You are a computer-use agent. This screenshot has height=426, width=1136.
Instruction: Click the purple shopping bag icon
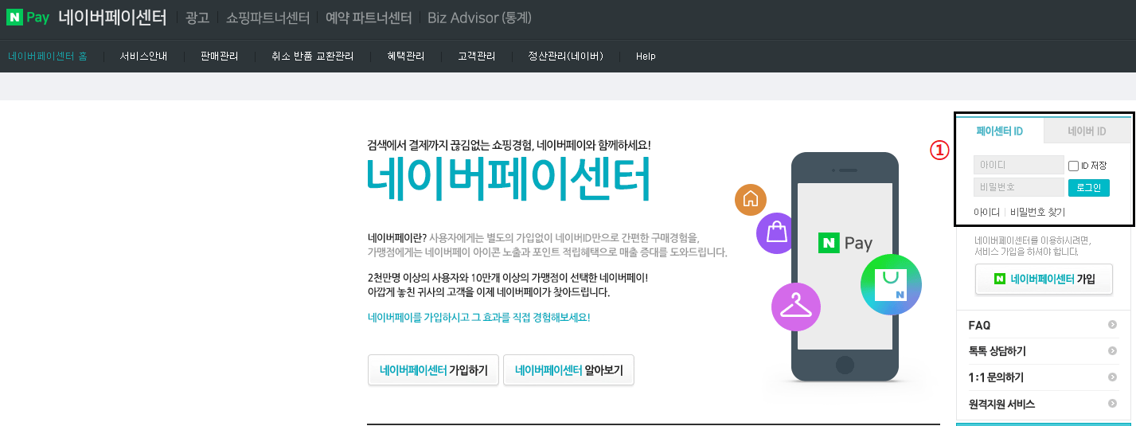pos(776,233)
